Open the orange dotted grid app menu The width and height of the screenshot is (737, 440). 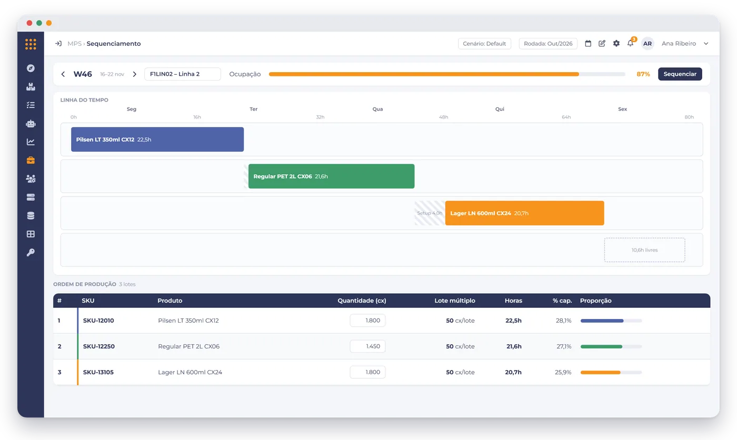tap(31, 44)
